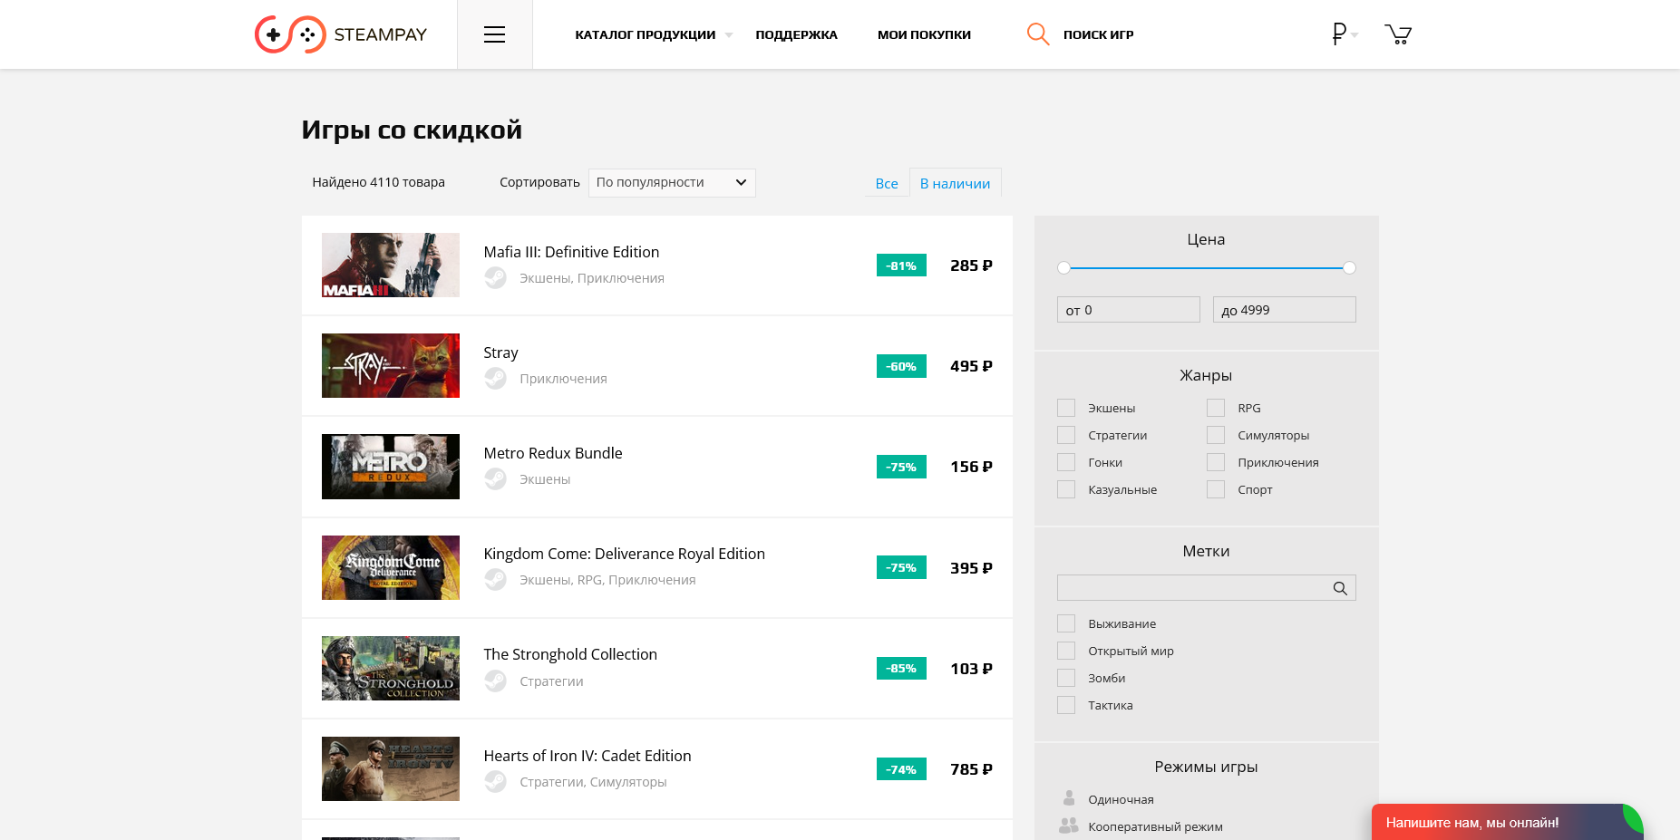Click the Steam icon under Metro Redux Bundle

495,479
